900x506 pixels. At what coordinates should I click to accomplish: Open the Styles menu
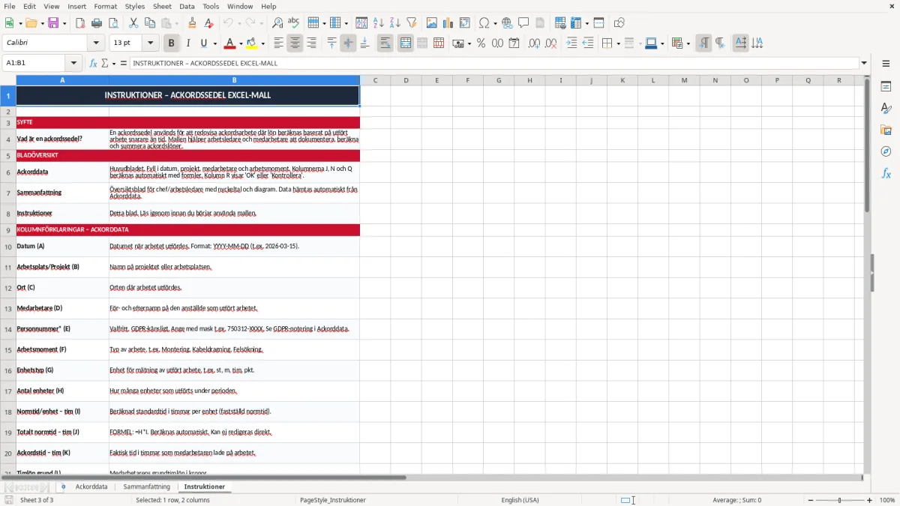135,6
